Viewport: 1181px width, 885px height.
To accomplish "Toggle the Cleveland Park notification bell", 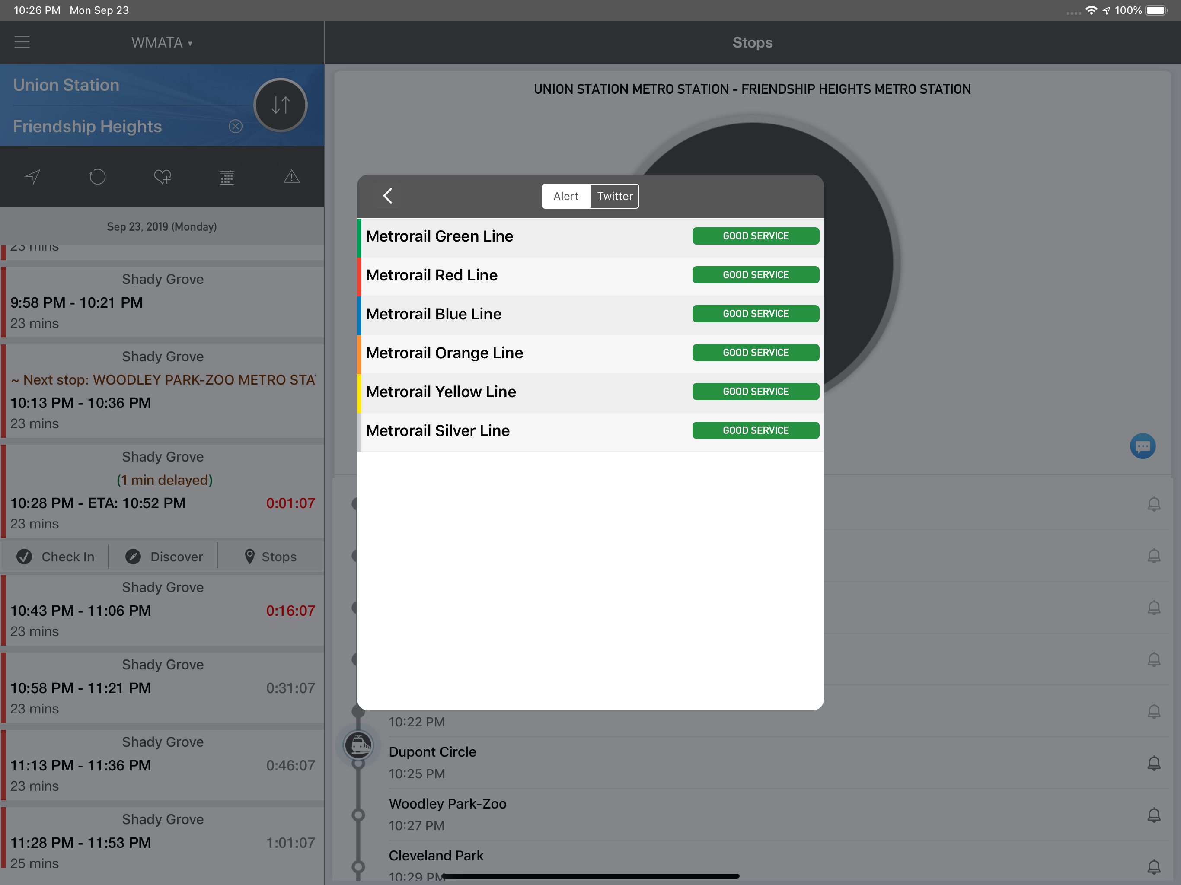I will 1154,866.
